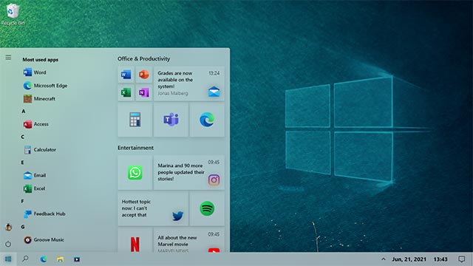Open the Action Center notifications icon
Screen dimensions: 473x266
coord(461,259)
